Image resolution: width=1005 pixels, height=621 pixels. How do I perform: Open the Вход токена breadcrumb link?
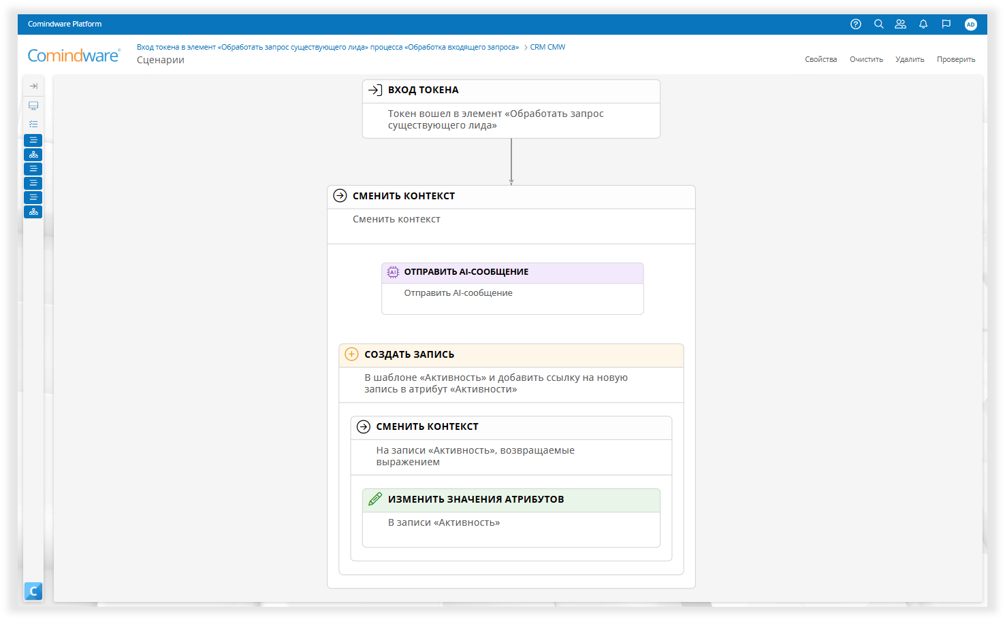[328, 47]
